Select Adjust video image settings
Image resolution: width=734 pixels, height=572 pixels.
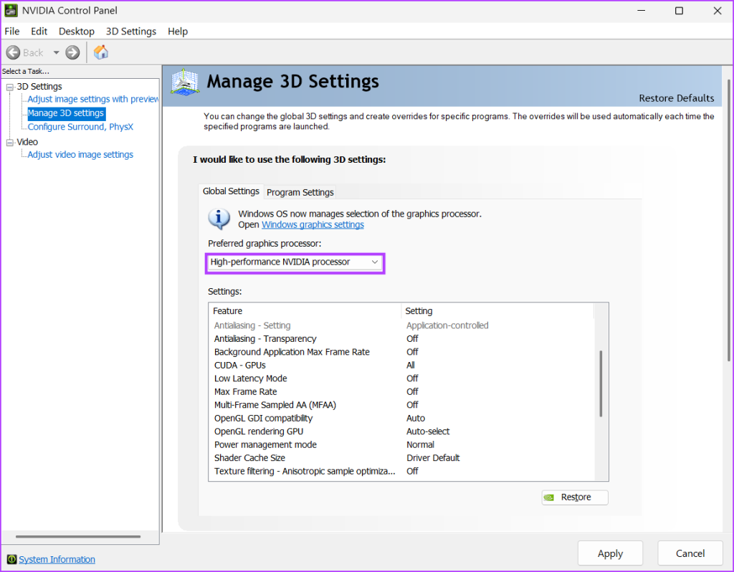[x=80, y=154]
